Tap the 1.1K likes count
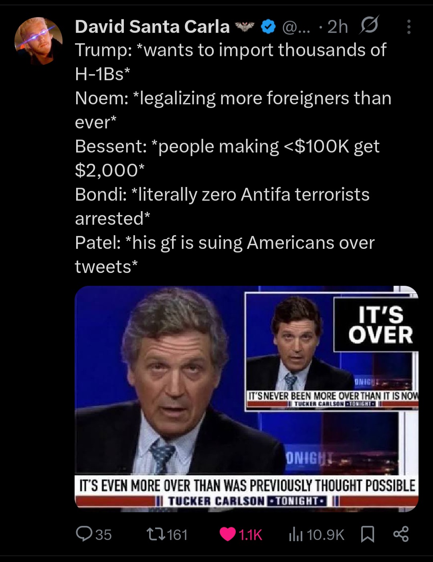 (250, 535)
